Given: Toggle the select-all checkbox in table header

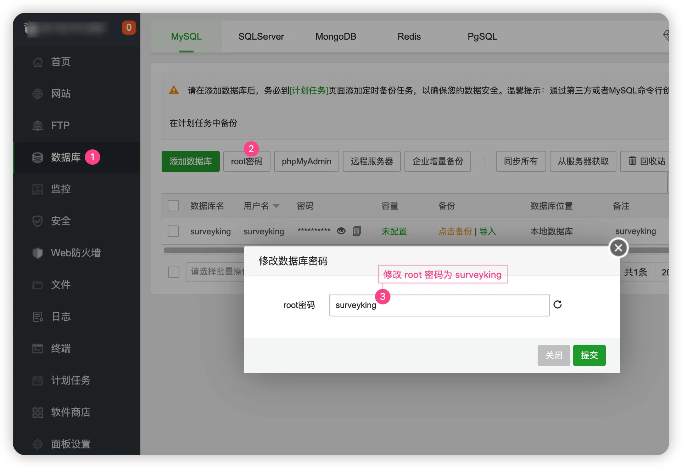Looking at the screenshot, I should (173, 205).
